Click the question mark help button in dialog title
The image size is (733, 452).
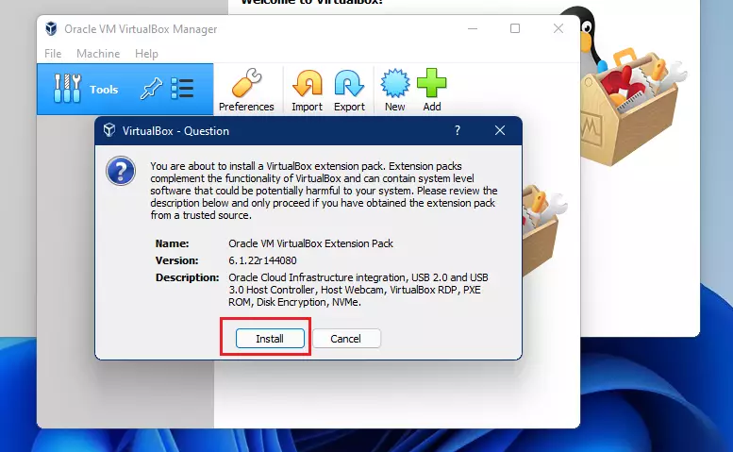[x=458, y=130]
